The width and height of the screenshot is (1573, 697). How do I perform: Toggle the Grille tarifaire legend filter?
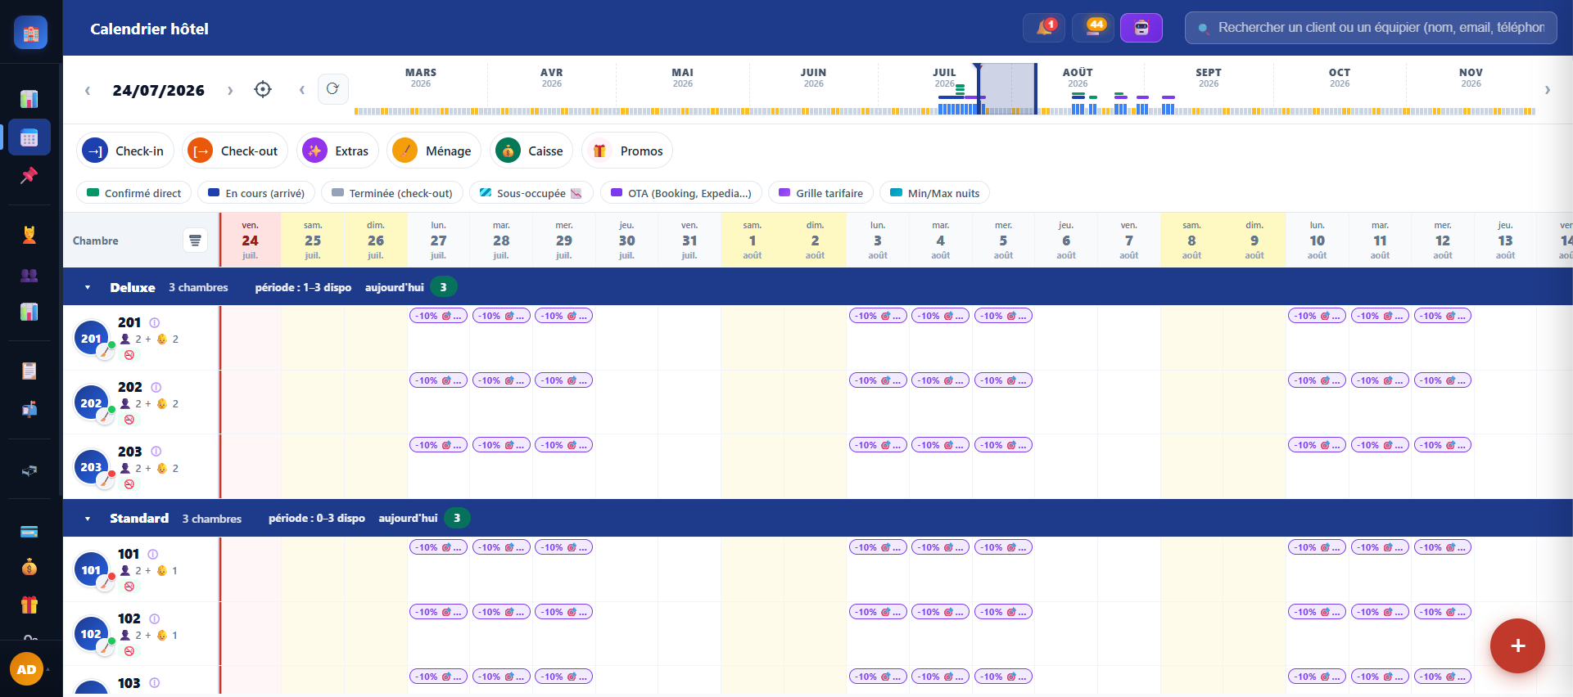tap(820, 193)
